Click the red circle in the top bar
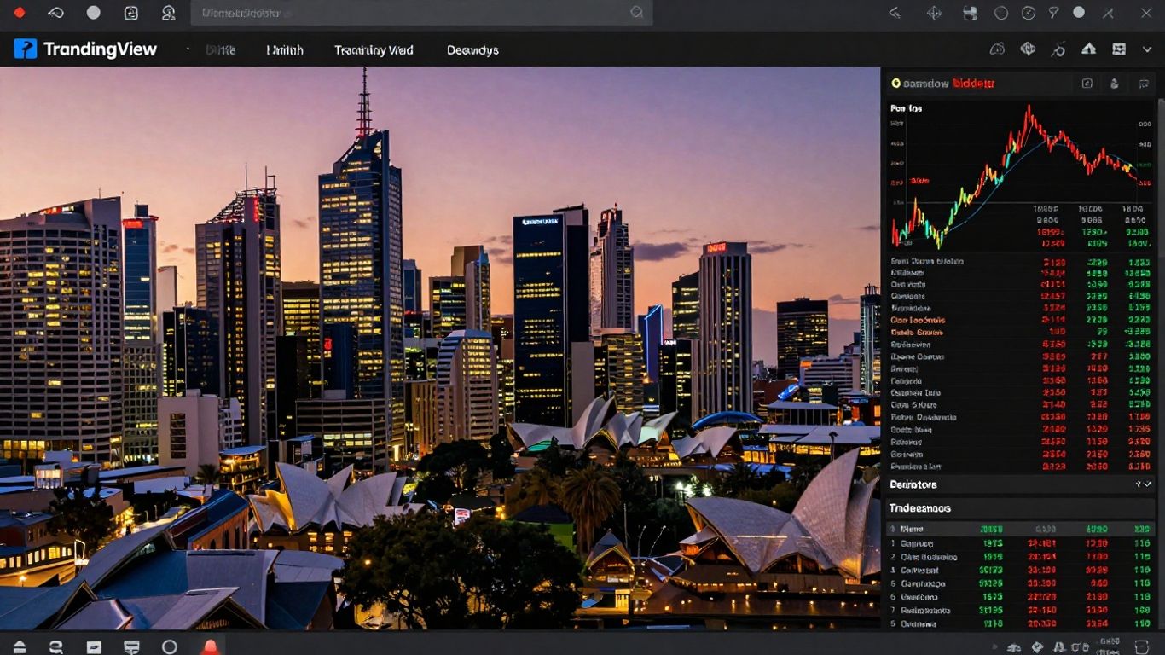Screen dimensions: 1165x655 20,13
